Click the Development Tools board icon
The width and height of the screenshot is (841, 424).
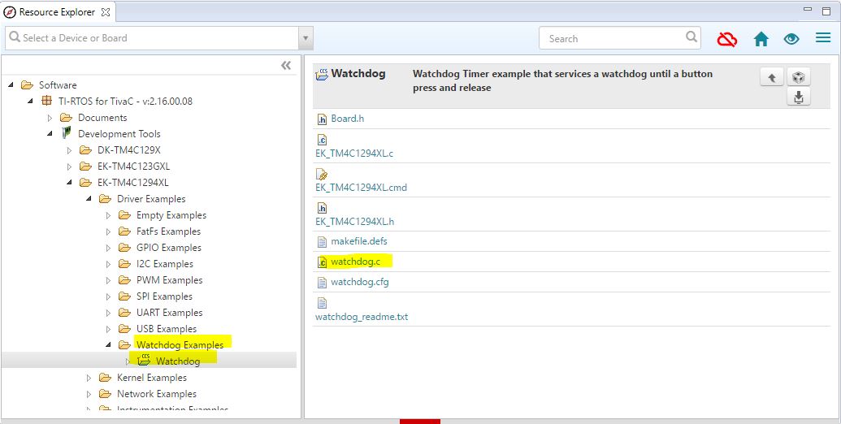[67, 133]
